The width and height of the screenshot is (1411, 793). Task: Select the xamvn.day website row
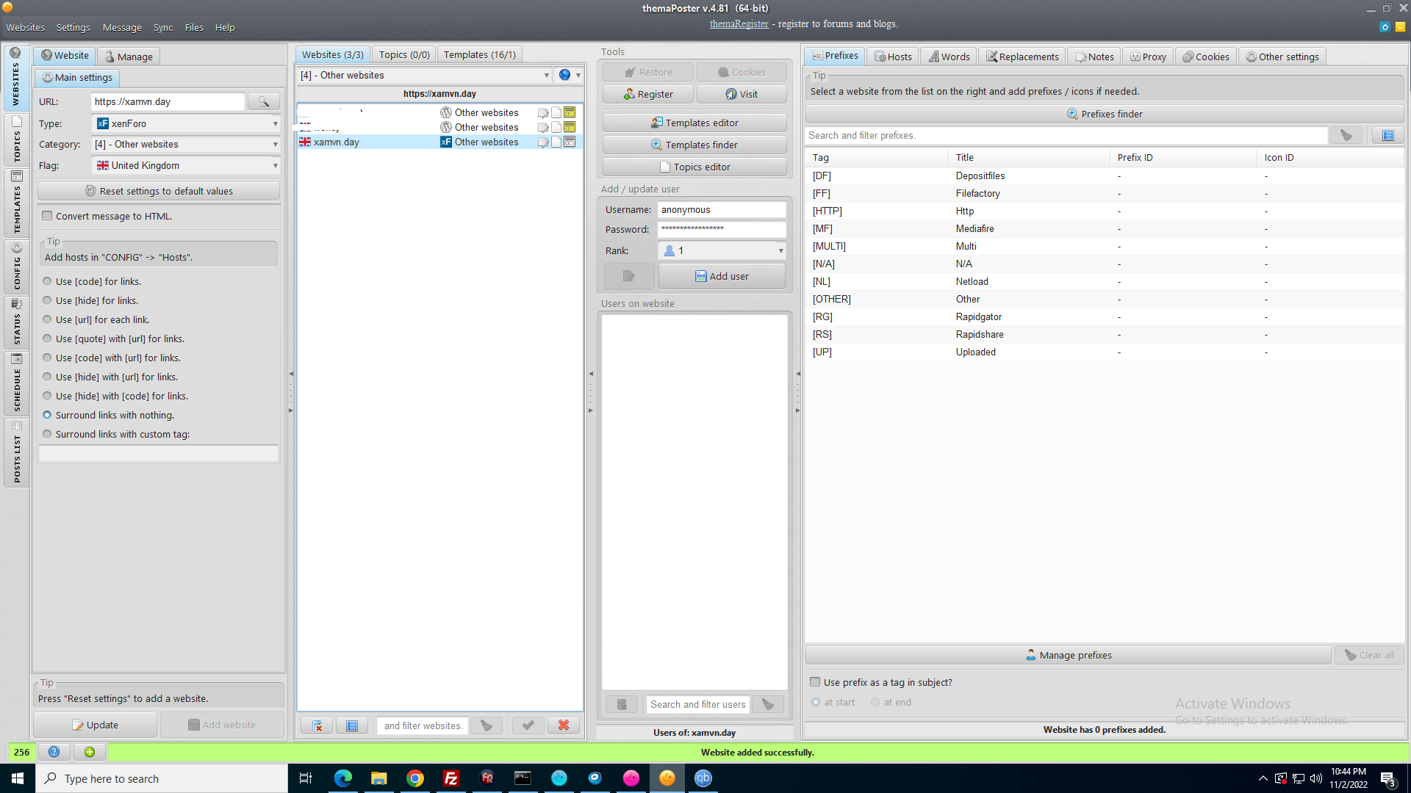[439, 142]
